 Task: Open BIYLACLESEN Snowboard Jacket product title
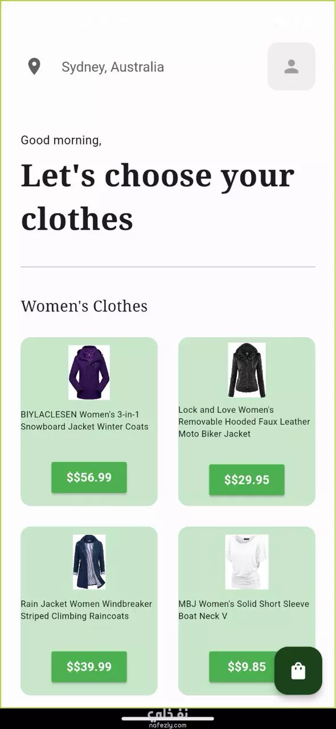(x=84, y=420)
